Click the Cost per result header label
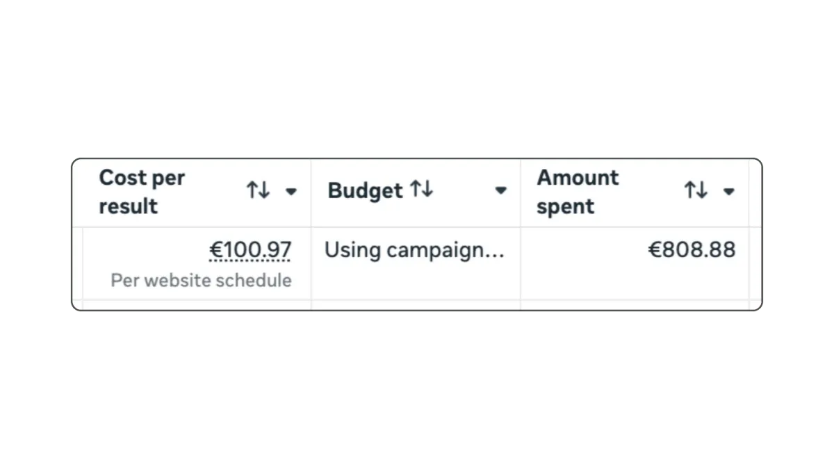 point(142,192)
